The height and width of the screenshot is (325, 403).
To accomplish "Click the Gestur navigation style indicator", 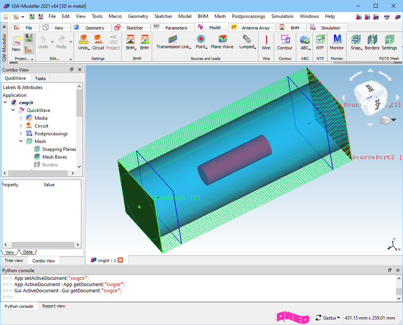I will pos(328,318).
